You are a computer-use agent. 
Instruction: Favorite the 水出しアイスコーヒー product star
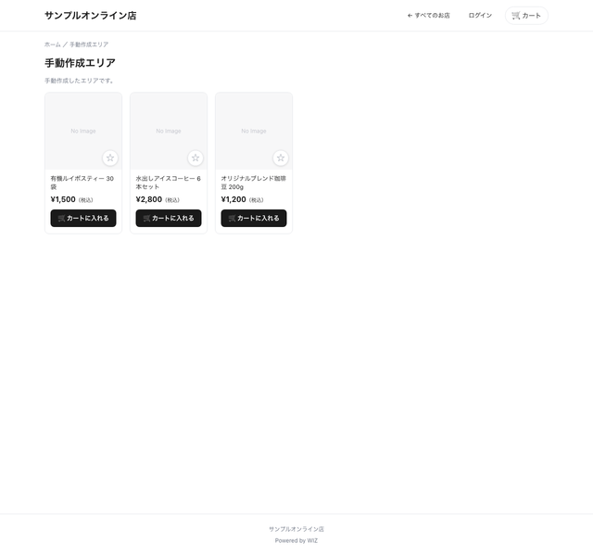coord(196,158)
